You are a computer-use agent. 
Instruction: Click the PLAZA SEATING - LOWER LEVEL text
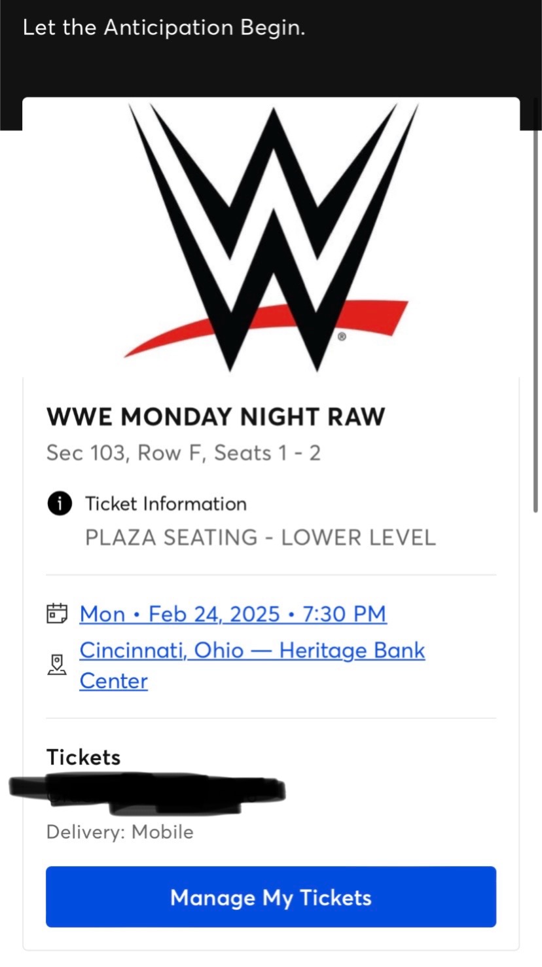(260, 538)
